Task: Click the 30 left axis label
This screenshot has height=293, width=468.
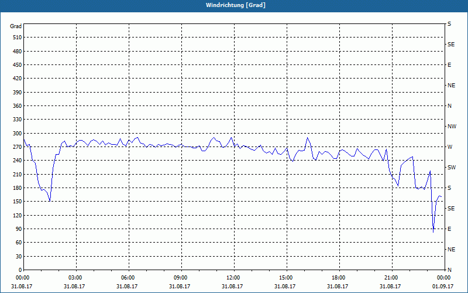Action: (19, 257)
